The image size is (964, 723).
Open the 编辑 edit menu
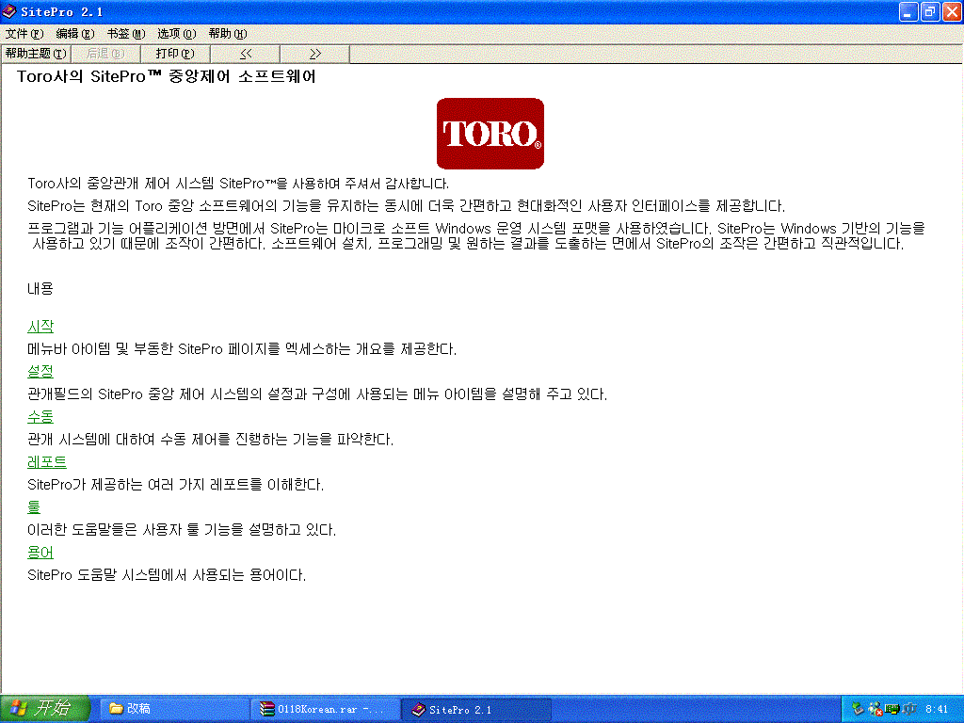pos(74,33)
